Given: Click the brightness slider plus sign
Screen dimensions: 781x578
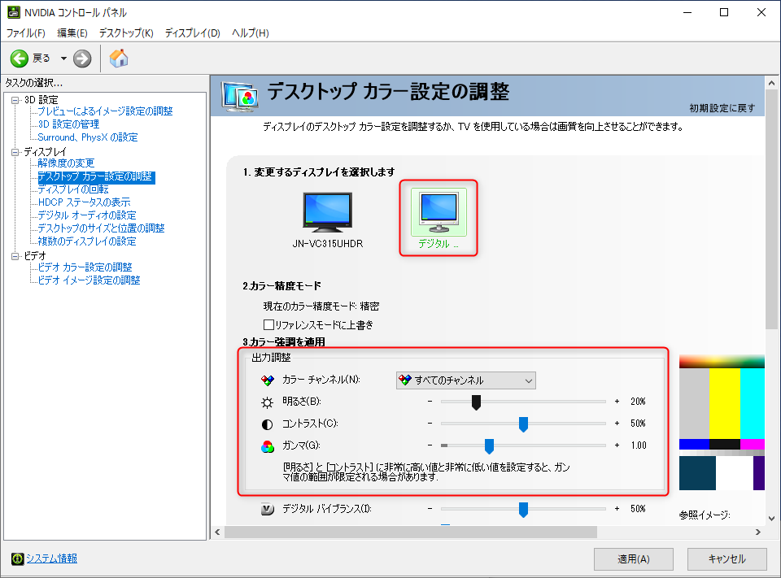Looking at the screenshot, I should click(x=617, y=402).
